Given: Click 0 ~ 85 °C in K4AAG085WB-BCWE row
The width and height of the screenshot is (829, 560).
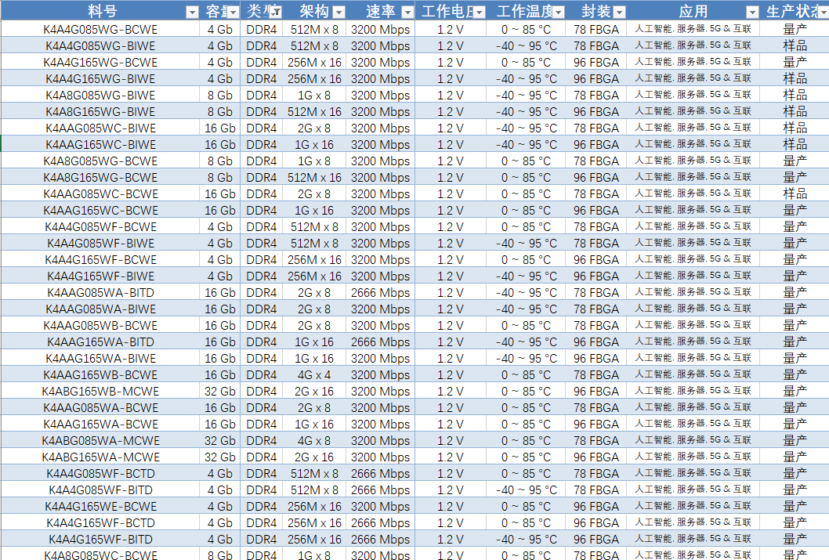Looking at the screenshot, I should tap(526, 326).
